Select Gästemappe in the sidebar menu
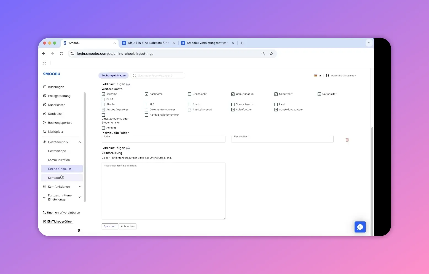 coord(57,151)
